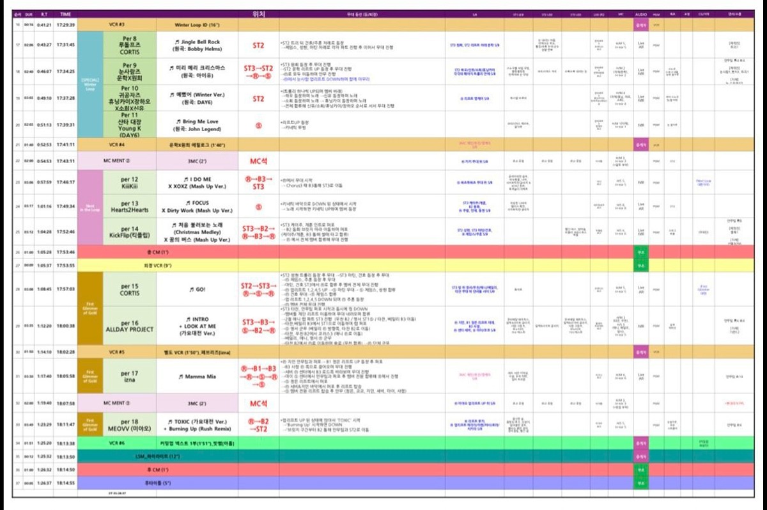The image size is (767, 510).
Task: Click the pink Next in the Loop block
Action: point(89,207)
